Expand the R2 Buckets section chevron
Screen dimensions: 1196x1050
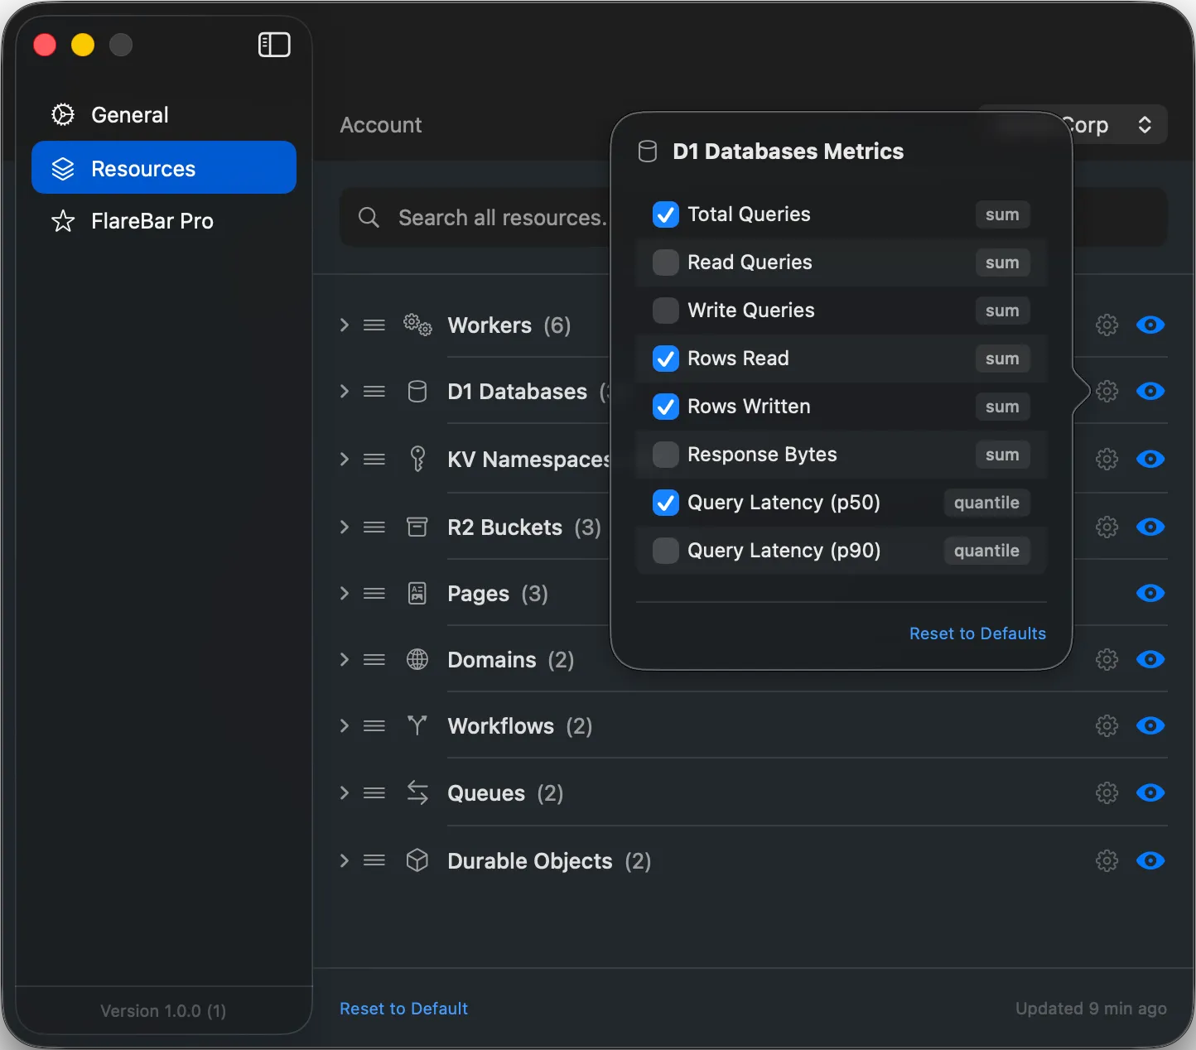(345, 527)
